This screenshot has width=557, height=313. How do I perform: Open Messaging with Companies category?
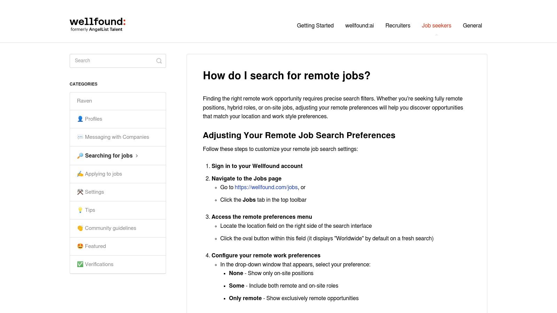(x=117, y=137)
